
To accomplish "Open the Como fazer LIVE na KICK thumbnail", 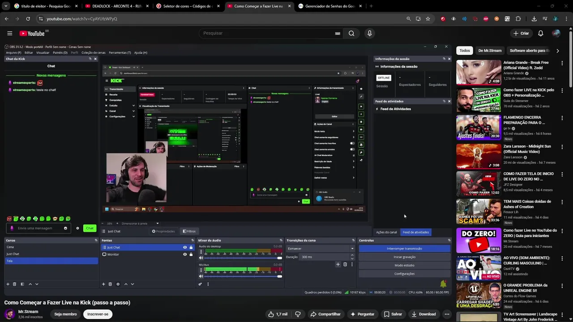I will (x=479, y=100).
